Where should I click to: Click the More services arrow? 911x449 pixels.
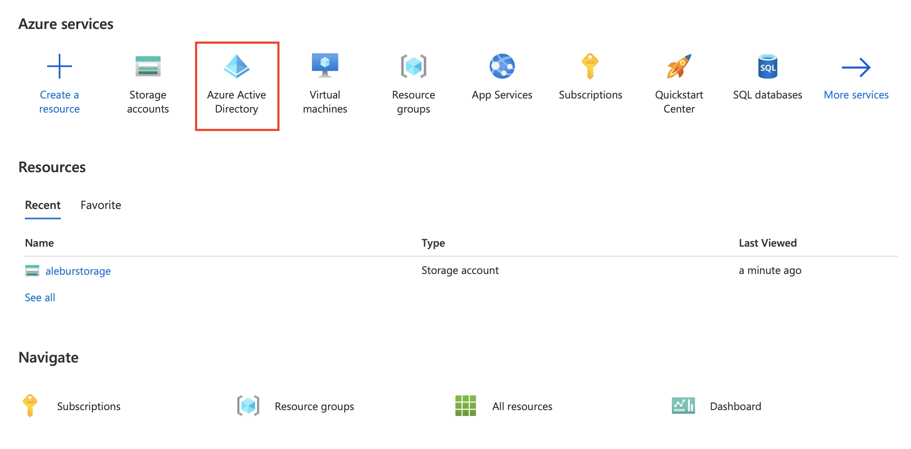point(856,67)
